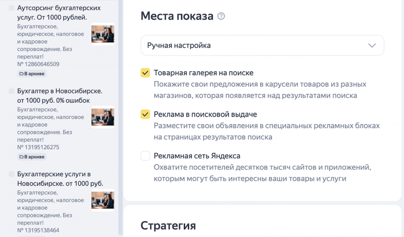Image resolution: width=404 pixels, height=237 pixels.
Task: Open the Ручная настройка dropdown
Action: pyautogui.click(x=262, y=45)
